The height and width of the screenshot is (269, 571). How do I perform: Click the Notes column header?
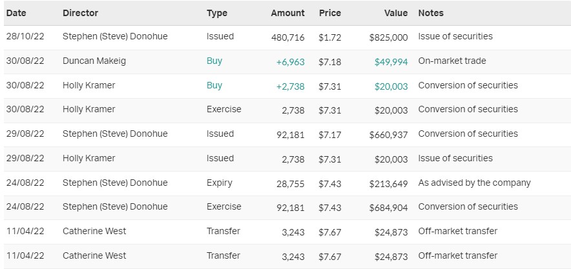click(x=431, y=13)
